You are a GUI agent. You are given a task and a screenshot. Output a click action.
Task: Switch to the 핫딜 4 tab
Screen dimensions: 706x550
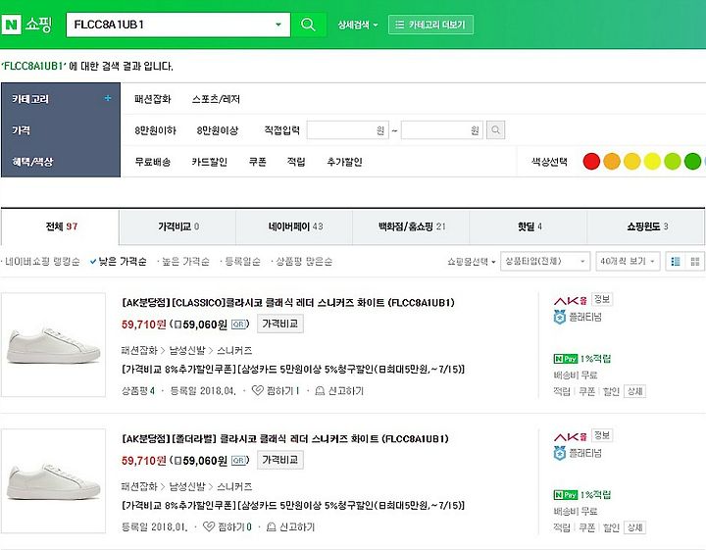[x=529, y=226]
